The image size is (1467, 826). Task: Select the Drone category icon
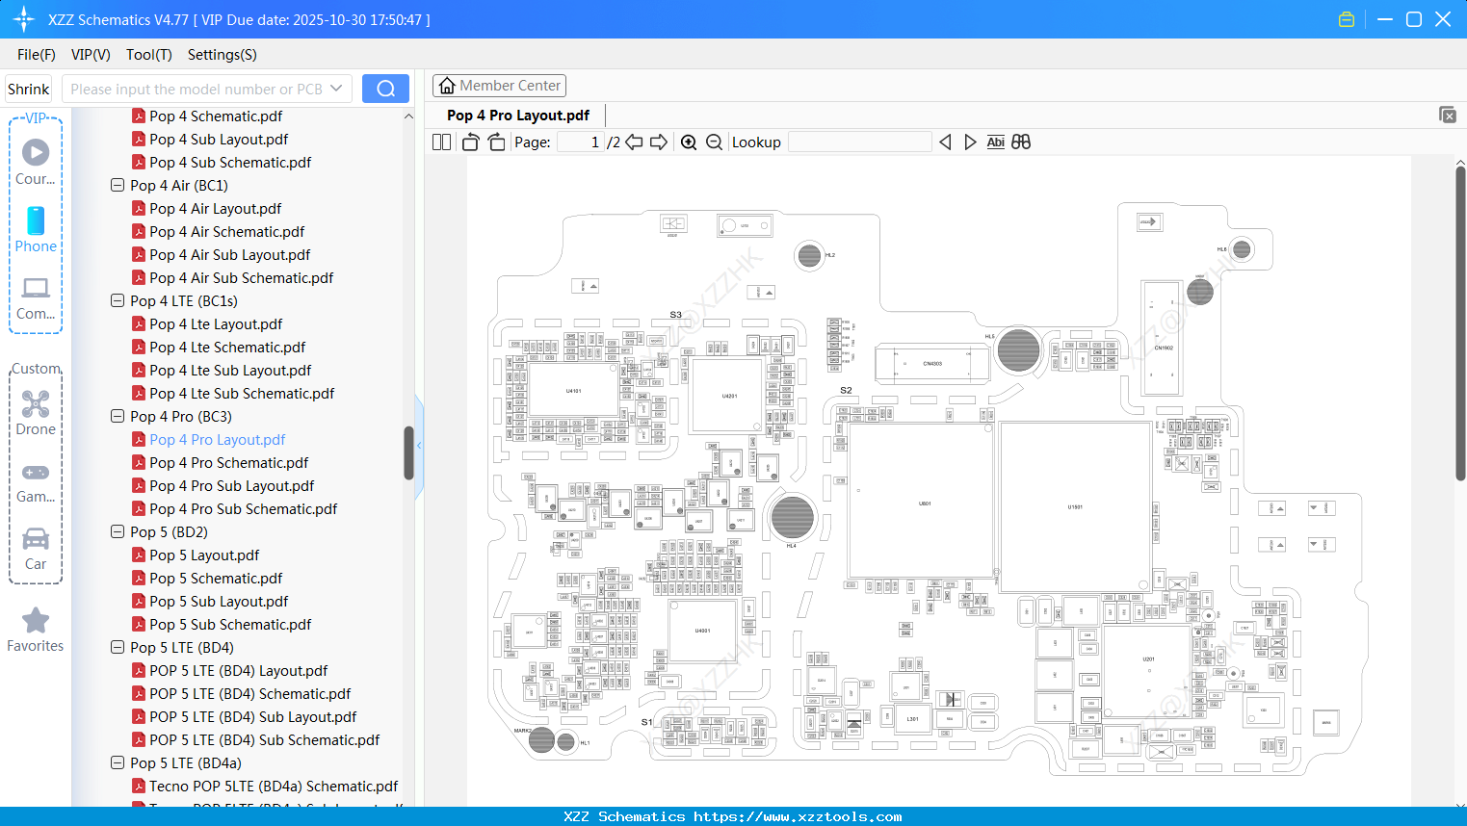[36, 403]
